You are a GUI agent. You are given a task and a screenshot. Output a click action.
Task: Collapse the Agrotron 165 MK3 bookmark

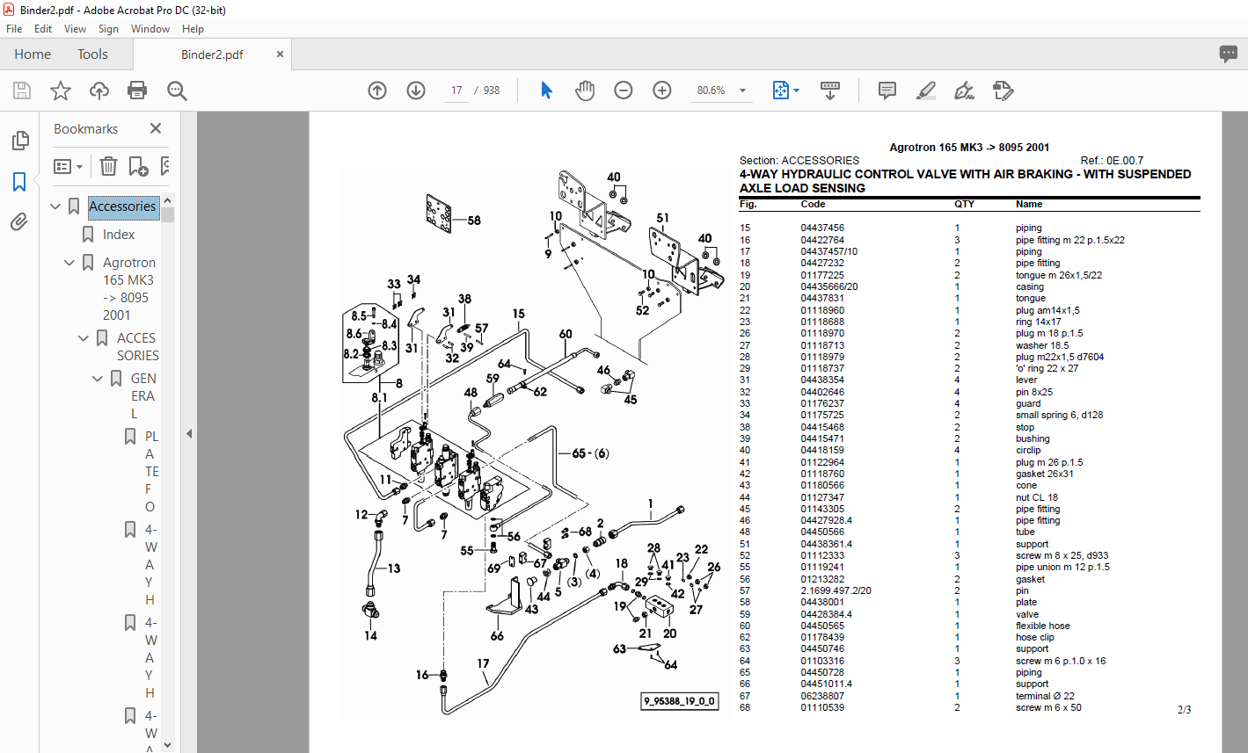70,263
